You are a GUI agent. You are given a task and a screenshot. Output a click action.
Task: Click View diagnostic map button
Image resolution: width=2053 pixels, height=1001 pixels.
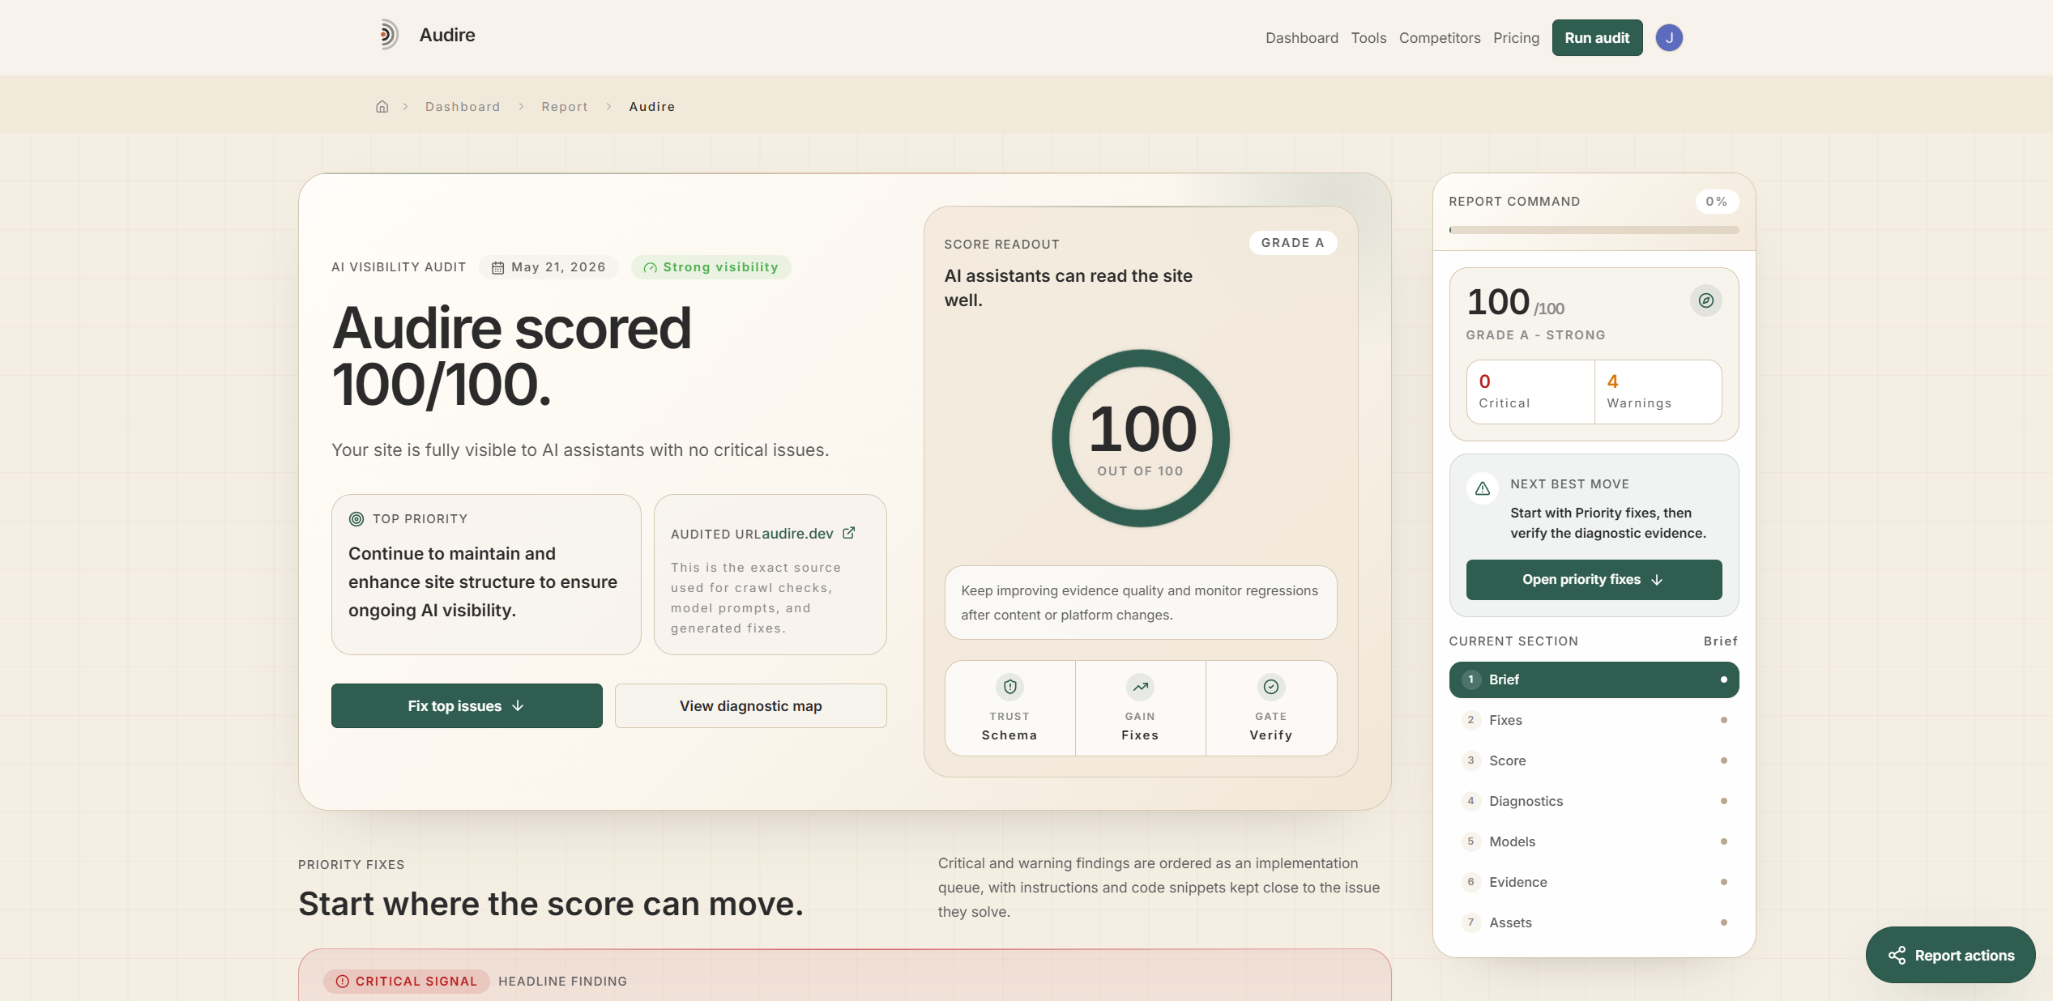click(751, 706)
